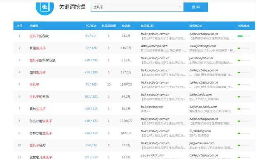Click www.jiemeng8.com in the first-place column
This screenshot has width=256, height=159.
154,46
